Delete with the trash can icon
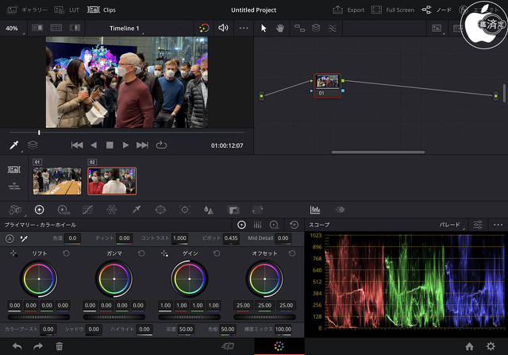The width and height of the screenshot is (508, 355). pyautogui.click(x=59, y=346)
